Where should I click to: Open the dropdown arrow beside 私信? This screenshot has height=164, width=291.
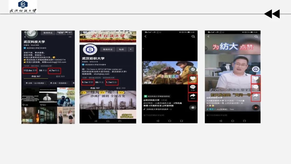coord(131,49)
